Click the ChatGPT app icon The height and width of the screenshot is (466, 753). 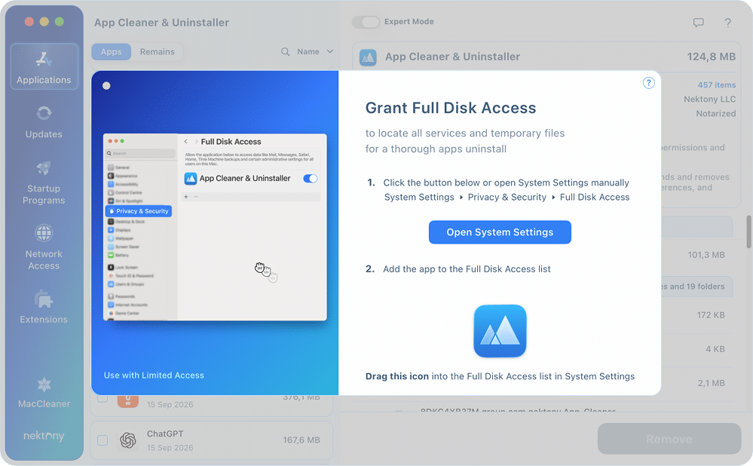click(127, 440)
